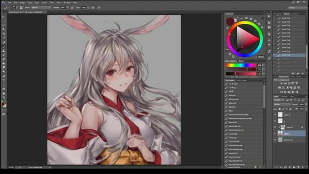Toggle the Brush panel from options bar
This screenshot has width=309, height=174.
(21, 8)
